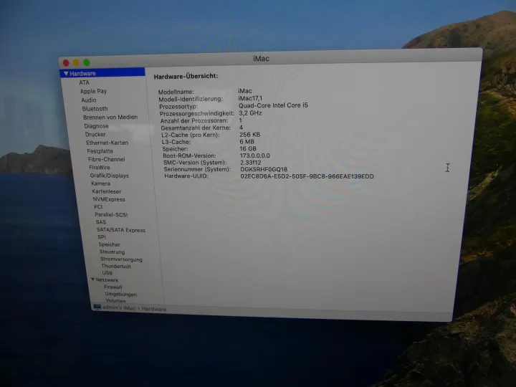Open Kartenleser entry
Image resolution: width=516 pixels, height=387 pixels.
107,191
